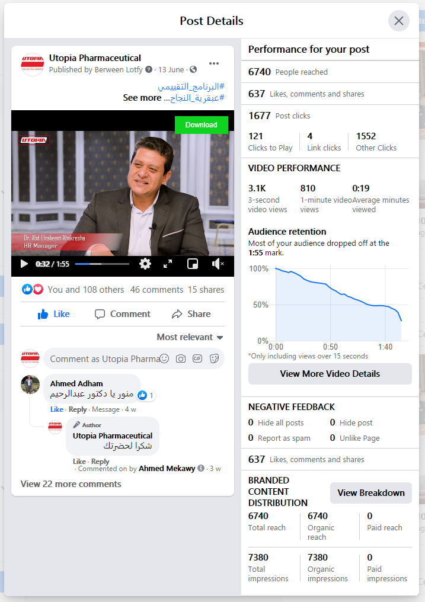Click the like count on Ahmed Adham's comment

[x=146, y=395]
